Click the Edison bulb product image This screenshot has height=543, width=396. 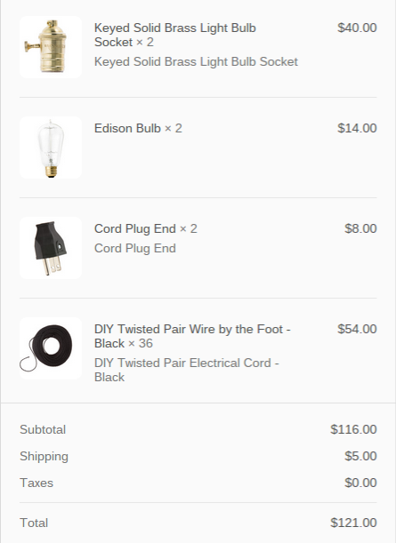(x=51, y=148)
